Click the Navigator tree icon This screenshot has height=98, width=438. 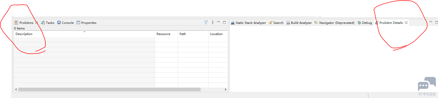[x=316, y=22]
